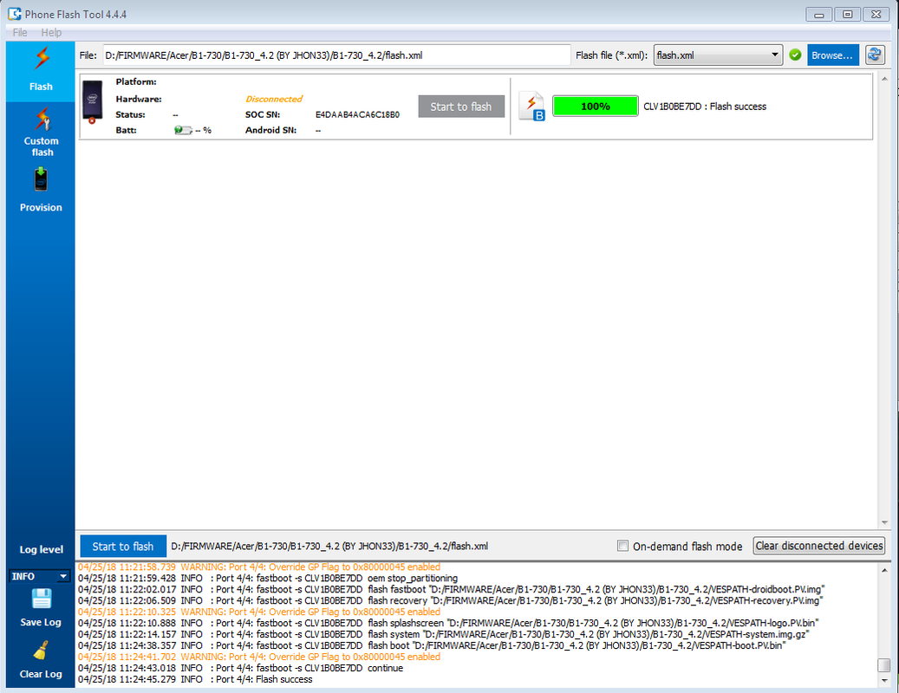Click the log panel scrollbar up arrow
This screenshot has width=899, height=693.
coord(884,570)
